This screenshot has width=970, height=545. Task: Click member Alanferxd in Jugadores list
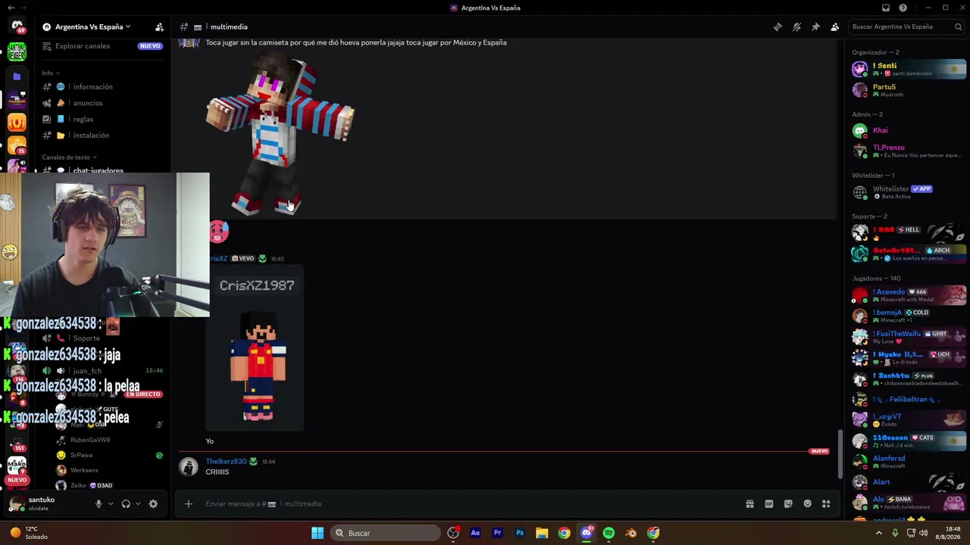[x=909, y=462]
